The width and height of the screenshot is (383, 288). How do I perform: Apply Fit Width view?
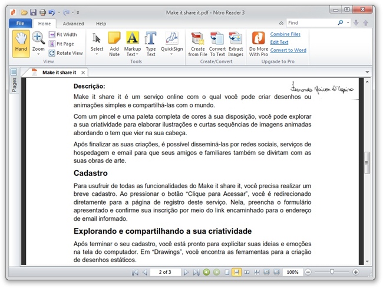(63, 34)
